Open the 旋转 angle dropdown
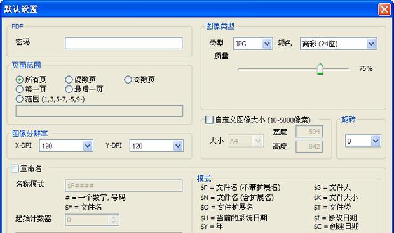The height and width of the screenshot is (233, 394). 376,141
